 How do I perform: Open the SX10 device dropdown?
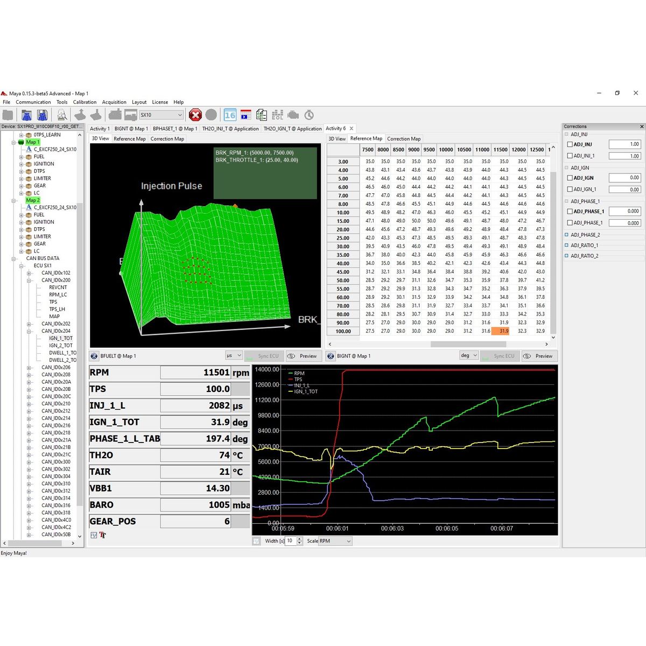(x=179, y=115)
